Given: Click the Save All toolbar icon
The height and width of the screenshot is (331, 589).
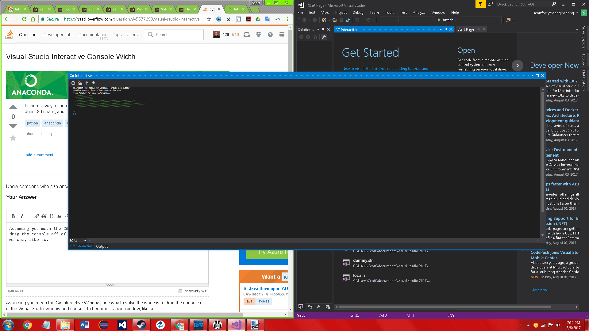Looking at the screenshot, I should click(x=348, y=20).
